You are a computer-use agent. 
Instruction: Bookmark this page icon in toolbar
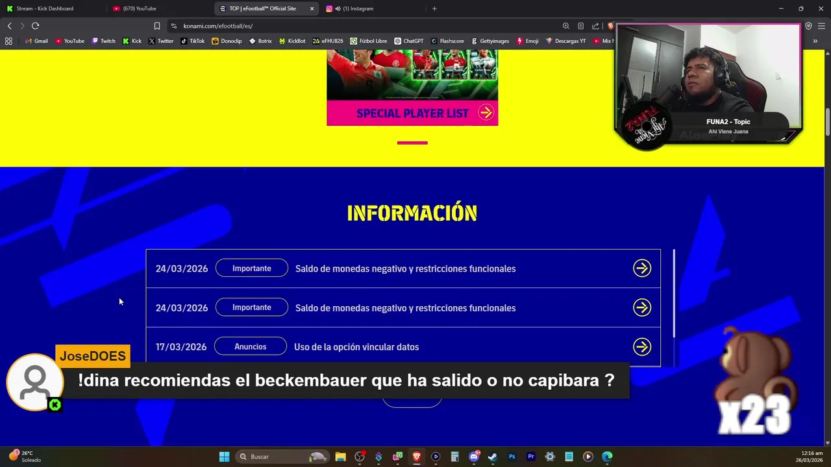tap(156, 26)
